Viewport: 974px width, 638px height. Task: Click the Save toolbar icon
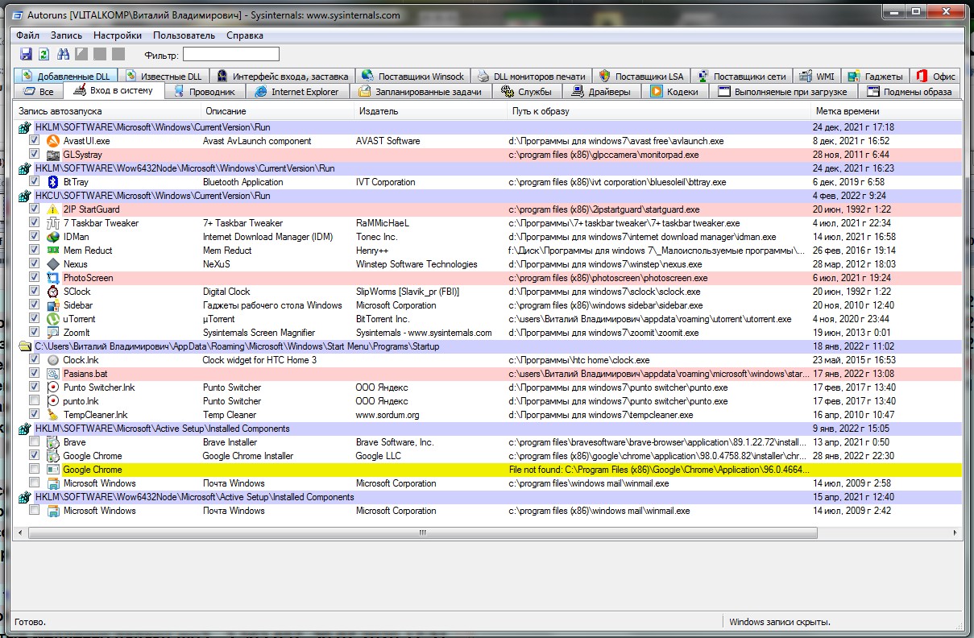click(26, 54)
